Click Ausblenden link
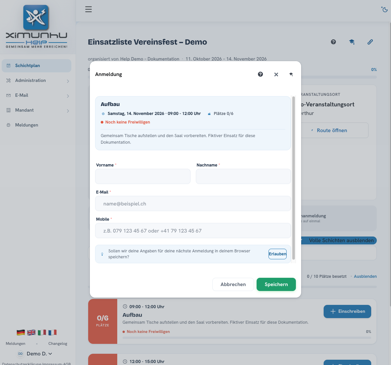391x365 pixels. coord(365,276)
